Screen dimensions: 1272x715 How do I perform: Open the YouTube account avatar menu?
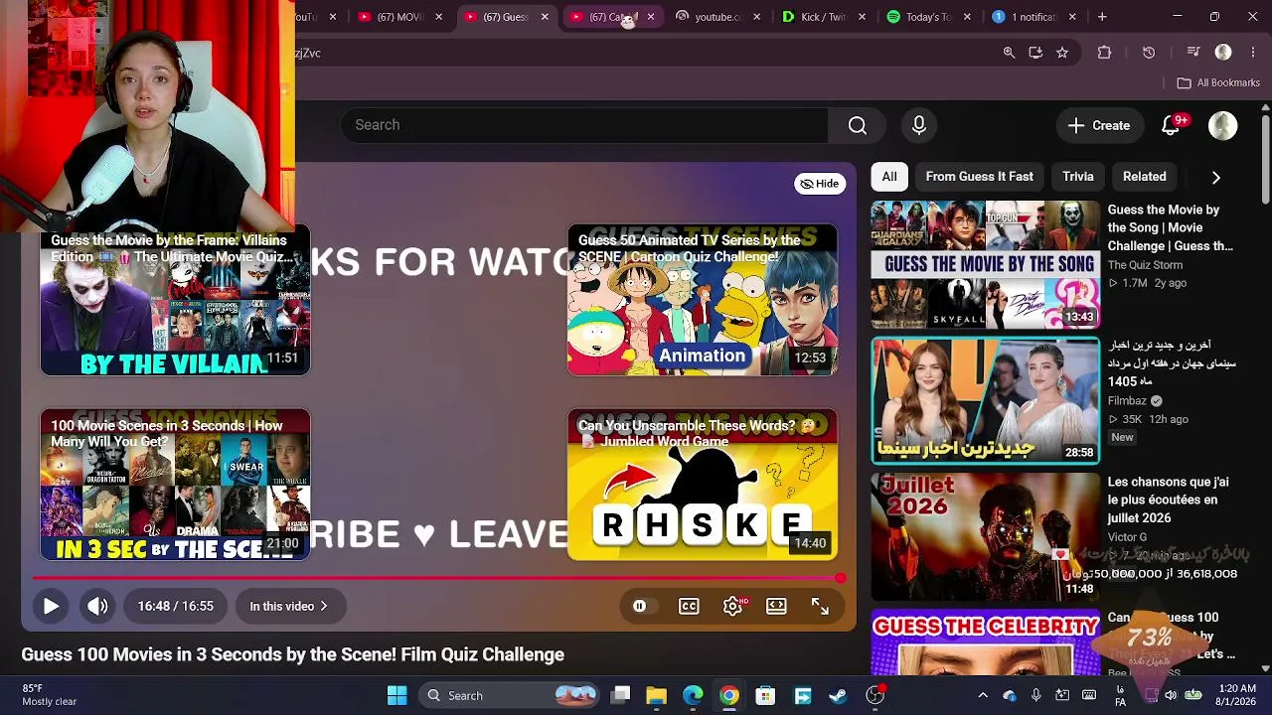pos(1222,125)
